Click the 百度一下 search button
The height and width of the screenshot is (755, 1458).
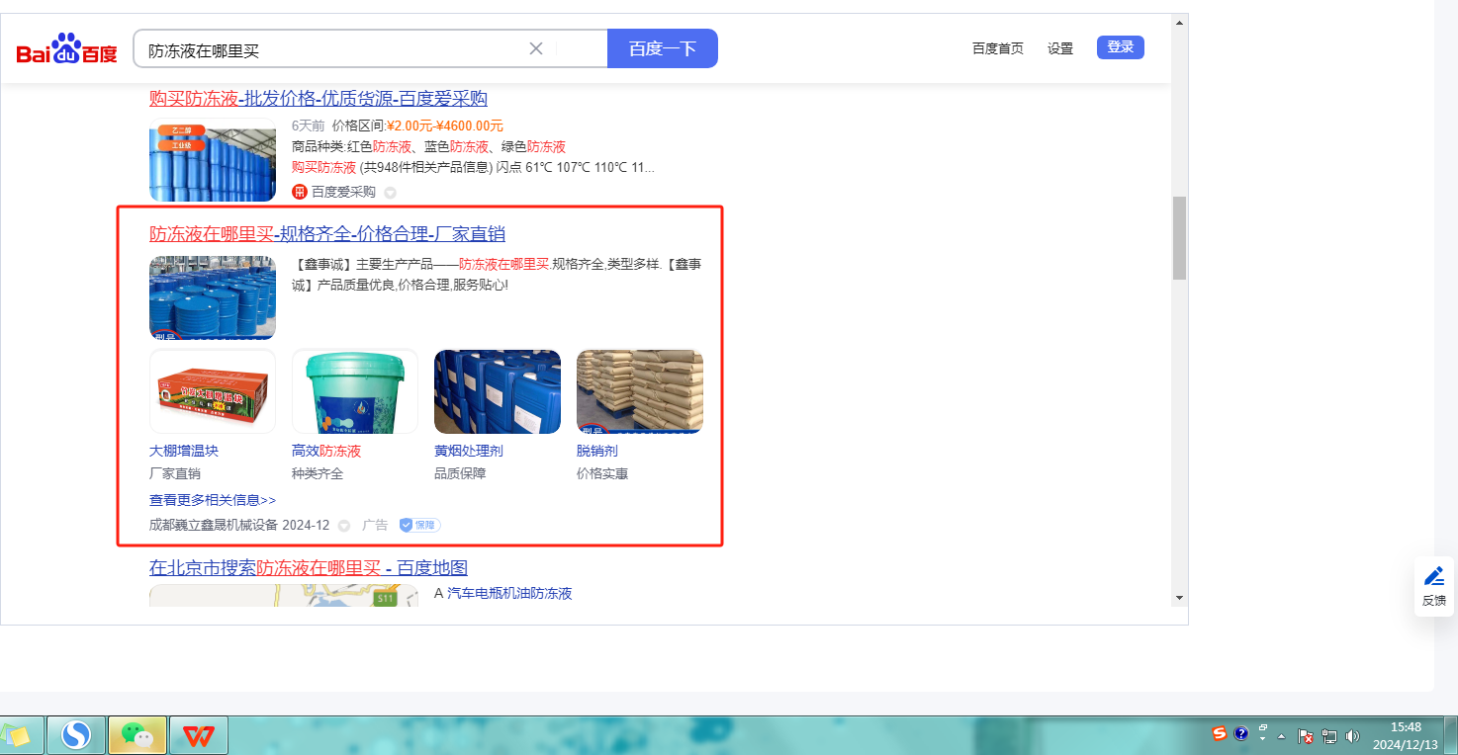(663, 48)
